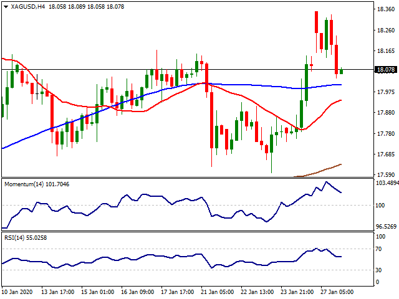Click the 18.165 price axis label
This screenshot has height=299, width=399.
pos(386,51)
